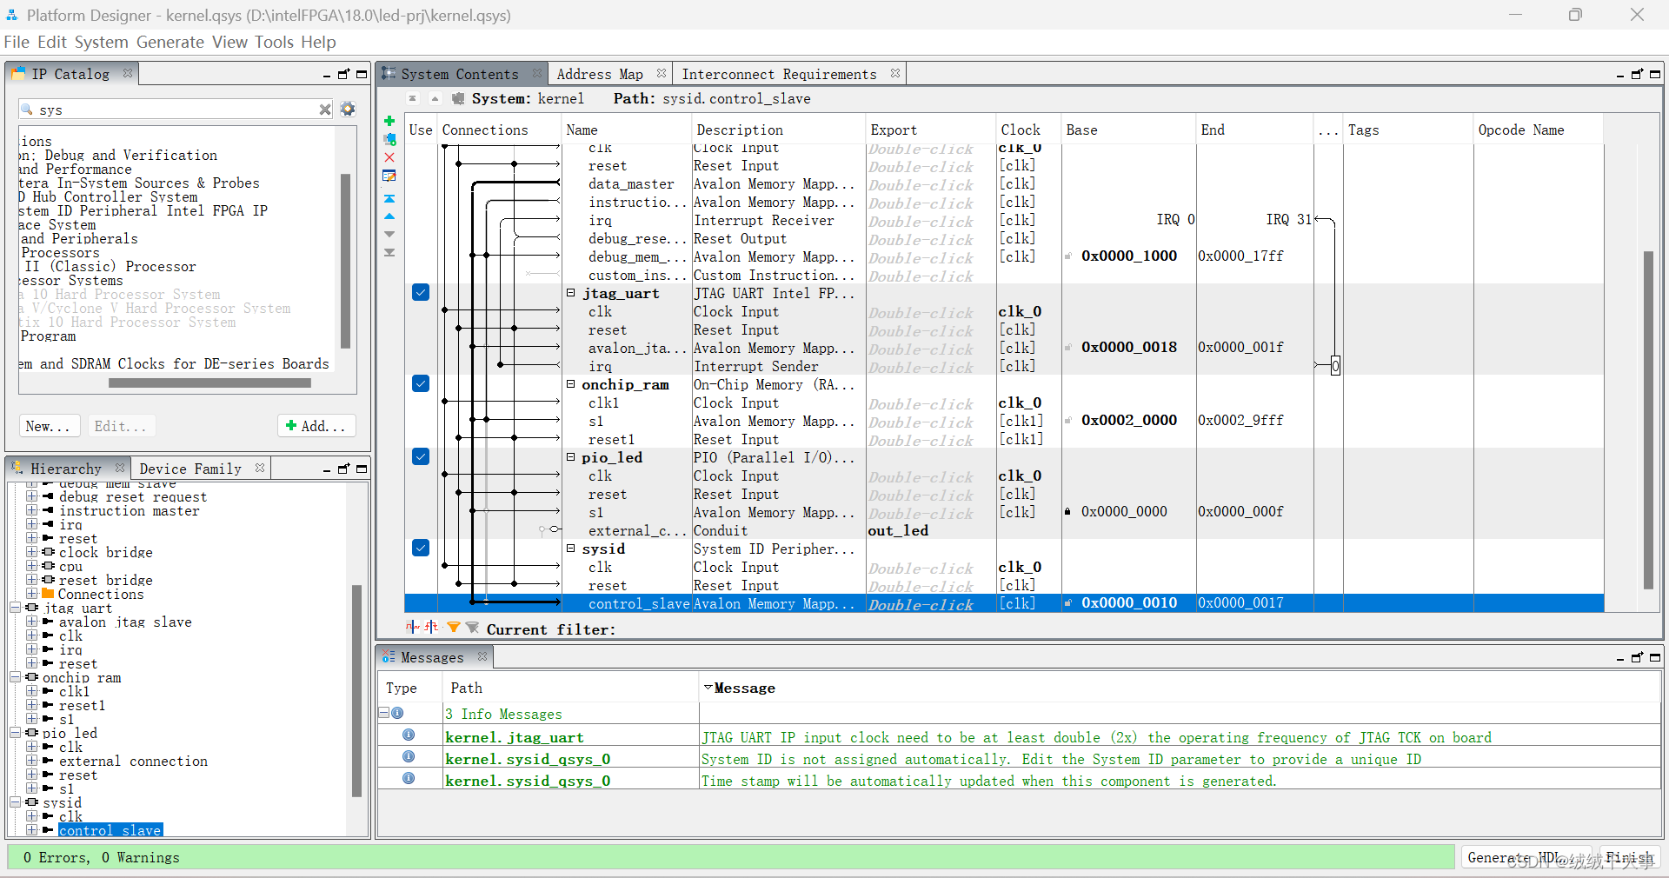Open the Tools menu

pos(274,42)
